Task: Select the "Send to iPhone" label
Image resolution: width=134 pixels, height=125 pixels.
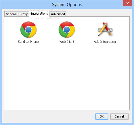Action: tap(28, 42)
